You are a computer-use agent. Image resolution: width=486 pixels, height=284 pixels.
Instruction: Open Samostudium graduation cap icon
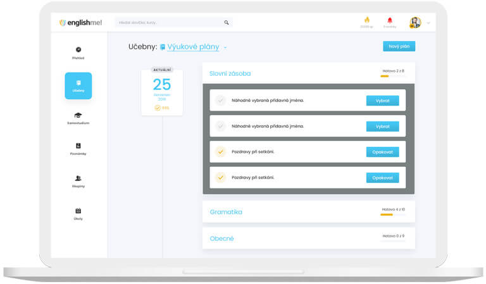(78, 115)
